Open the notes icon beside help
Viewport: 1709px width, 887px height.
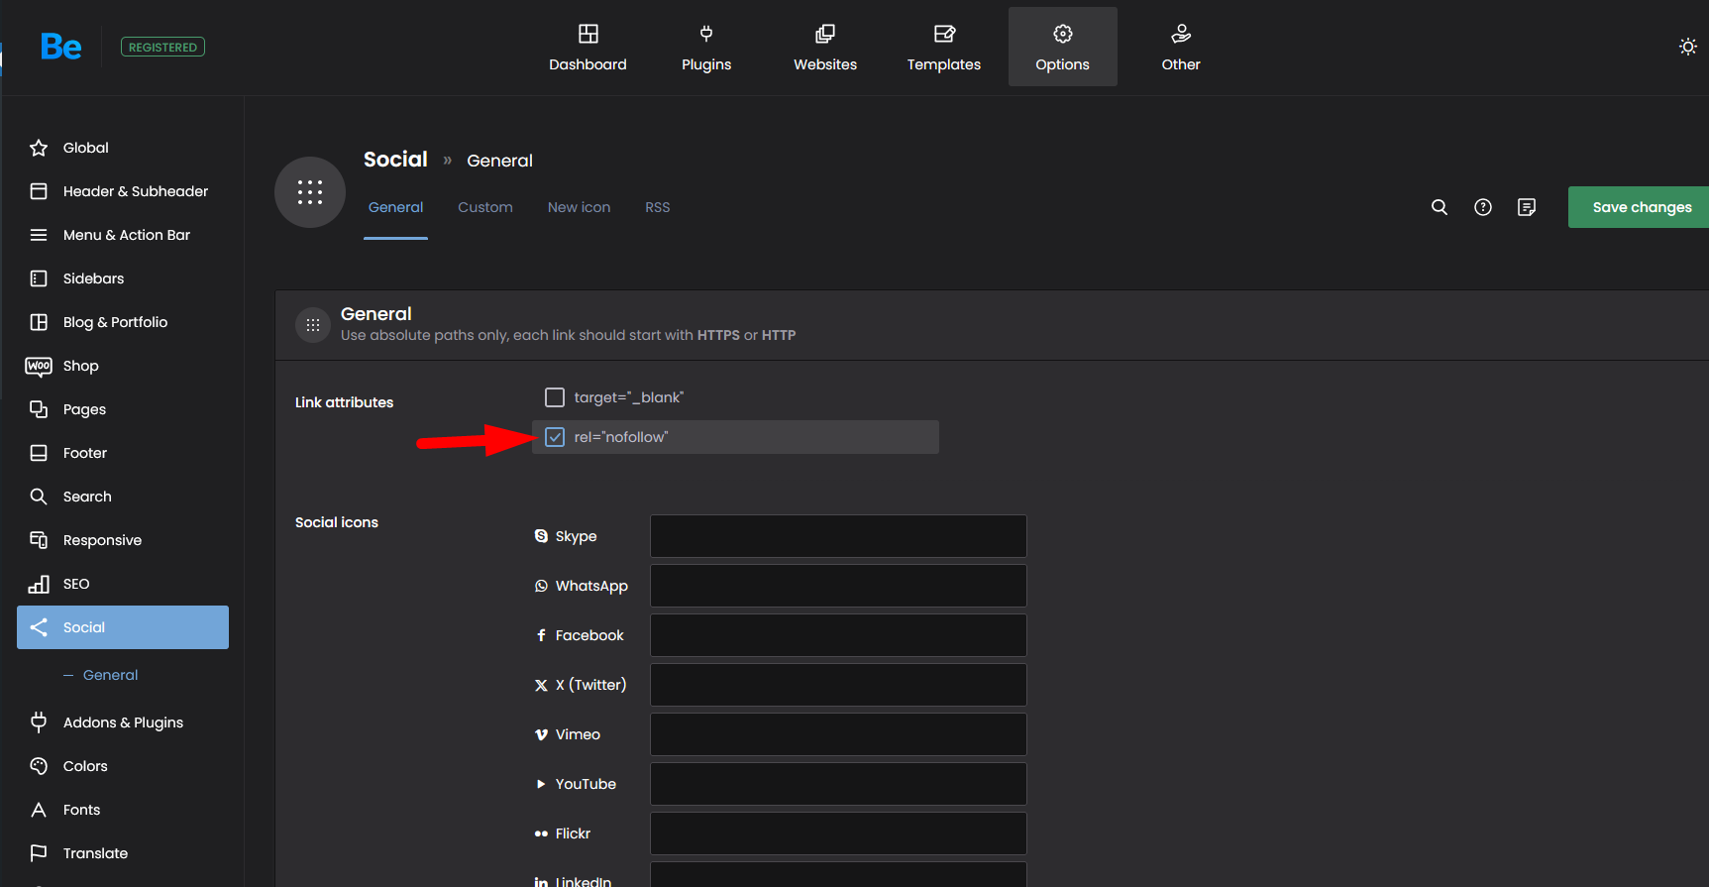click(x=1527, y=207)
